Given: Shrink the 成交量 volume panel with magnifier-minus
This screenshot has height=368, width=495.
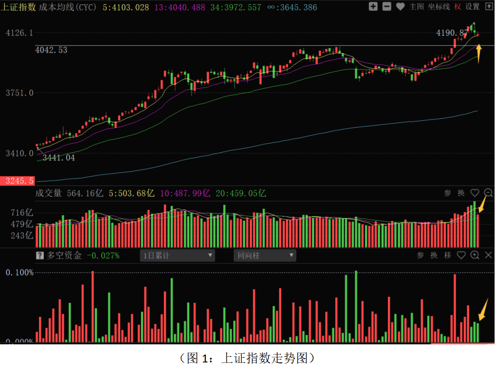Looking at the screenshot, I should pos(489,193).
